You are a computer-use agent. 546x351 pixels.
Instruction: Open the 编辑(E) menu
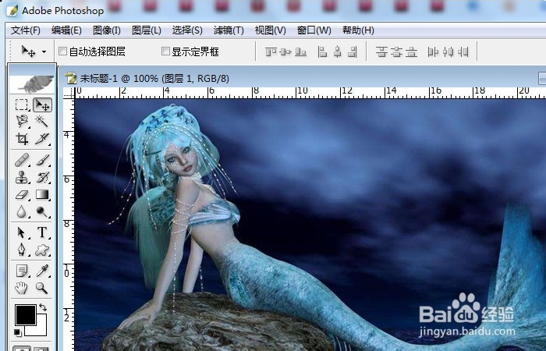(x=66, y=30)
